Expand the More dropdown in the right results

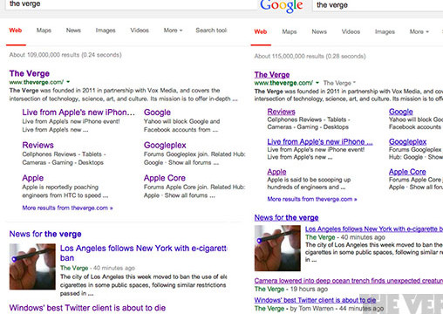(x=419, y=31)
